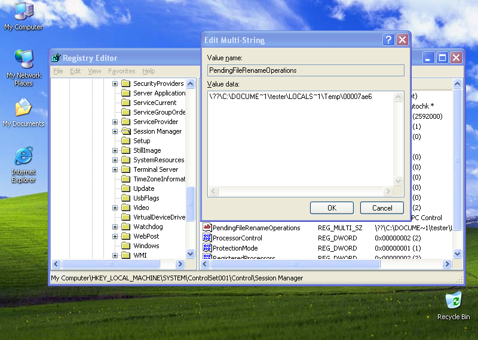The image size is (478, 340).
Task: Open the Favorites menu in Registry Editor
Action: click(x=122, y=71)
